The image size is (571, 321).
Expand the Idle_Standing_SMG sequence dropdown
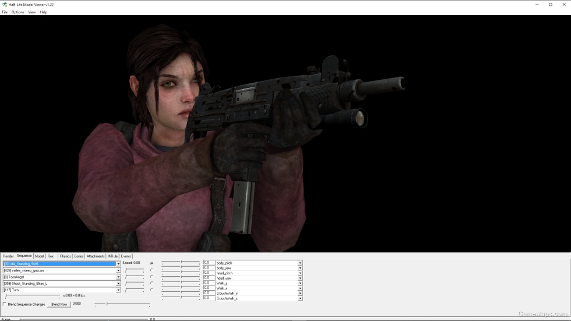tap(118, 264)
